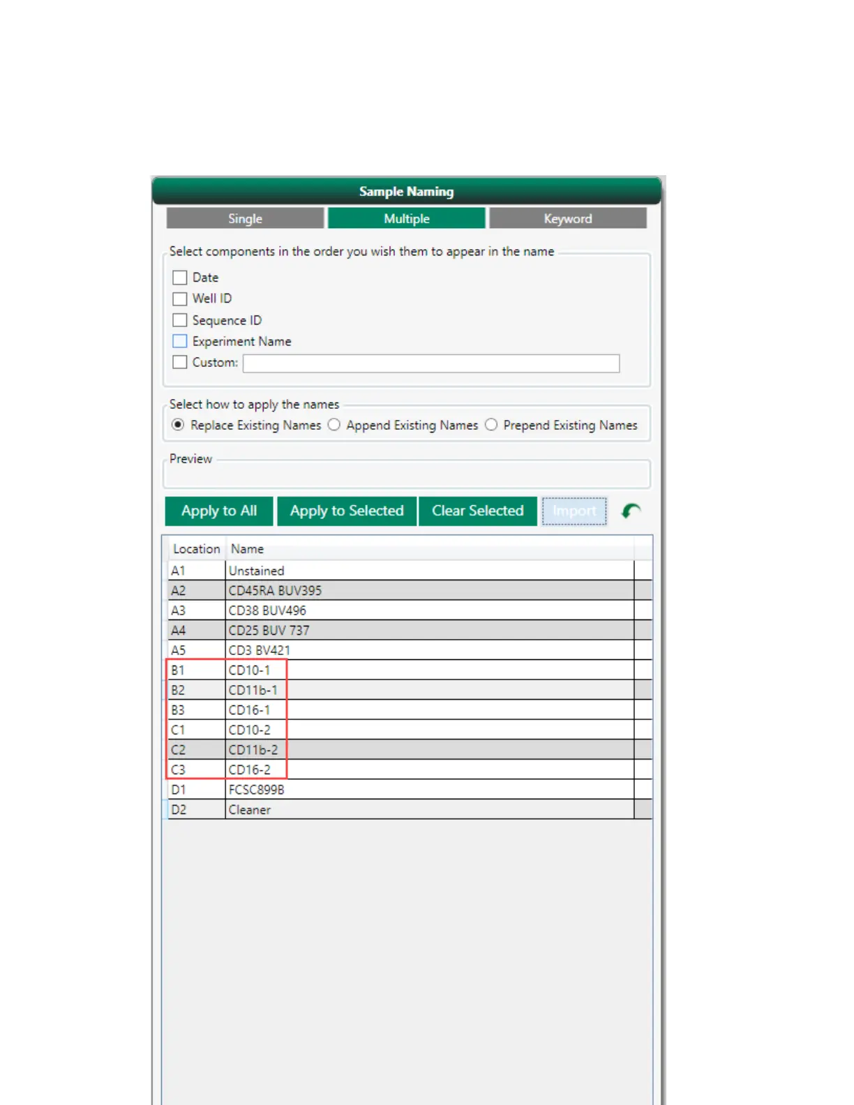The height and width of the screenshot is (1105, 854).
Task: Click the Cleaner name cell
Action: (430, 810)
